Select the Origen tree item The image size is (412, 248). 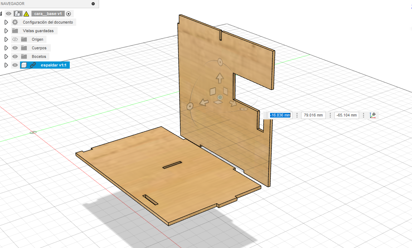pos(38,39)
